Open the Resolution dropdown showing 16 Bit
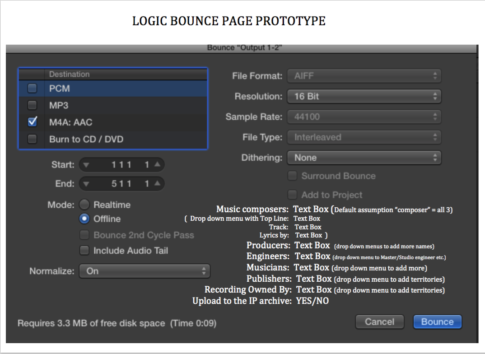The width and height of the screenshot is (485, 354). 364,96
